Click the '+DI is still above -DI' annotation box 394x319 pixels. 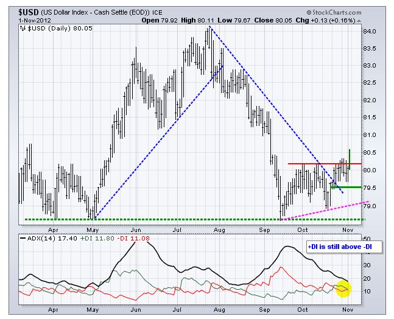(x=344, y=247)
